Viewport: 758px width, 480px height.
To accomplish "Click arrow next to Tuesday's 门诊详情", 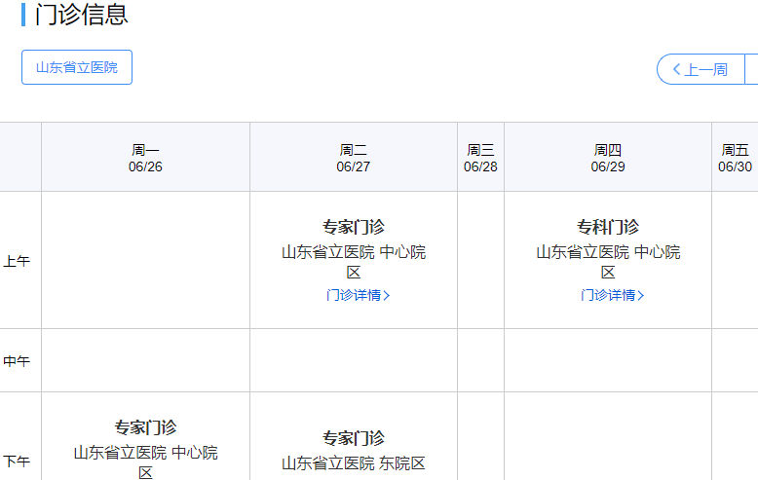I will [x=387, y=295].
